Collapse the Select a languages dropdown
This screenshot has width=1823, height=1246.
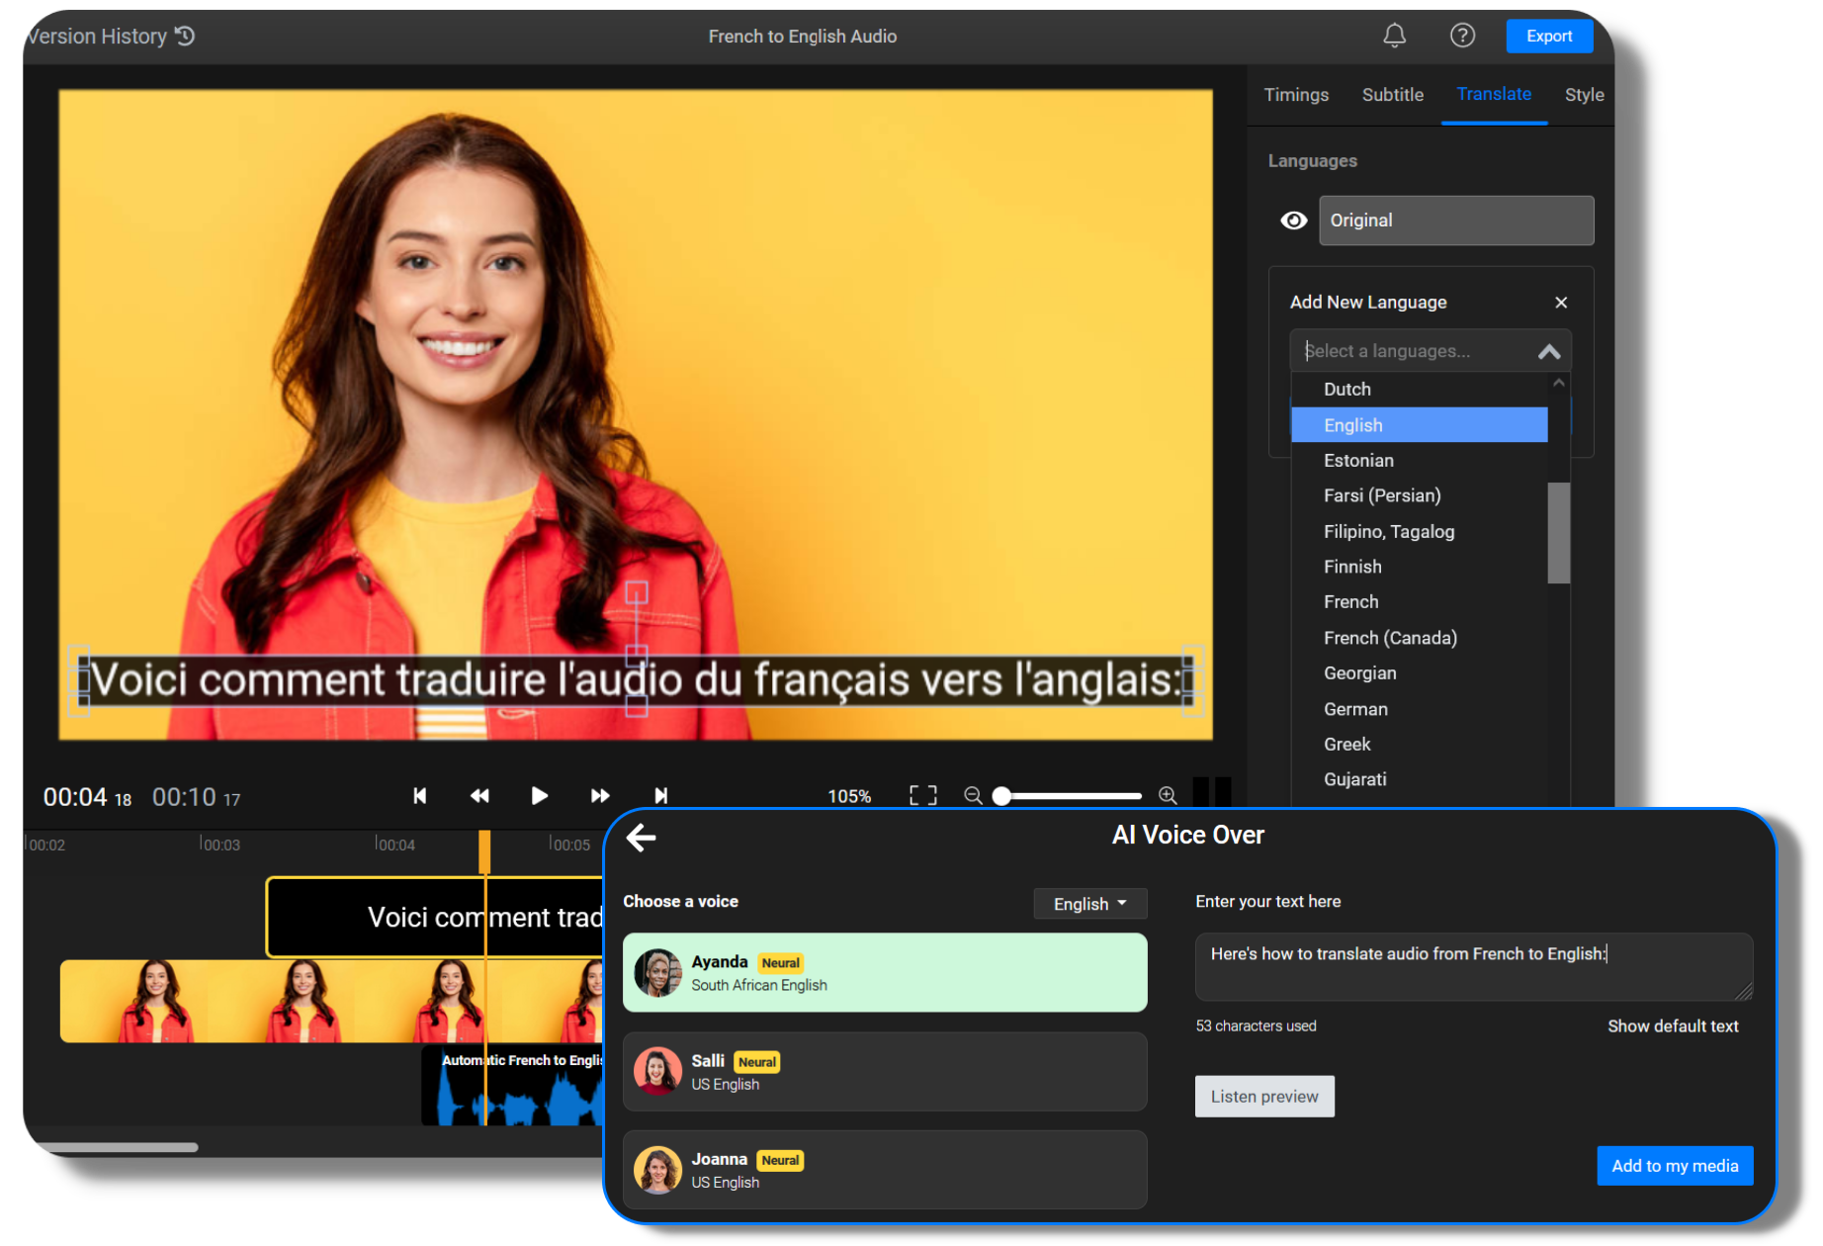1548,350
